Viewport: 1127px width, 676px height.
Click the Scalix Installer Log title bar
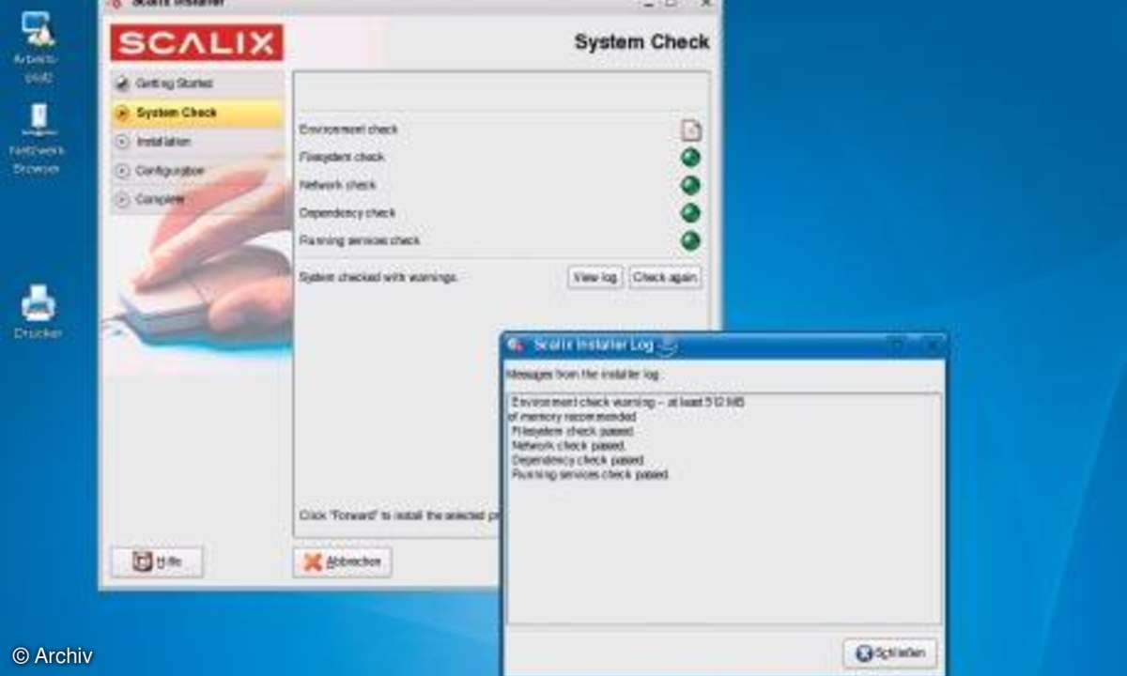pos(723,345)
